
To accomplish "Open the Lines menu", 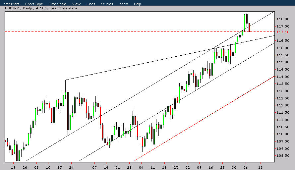I will pos(91,4).
